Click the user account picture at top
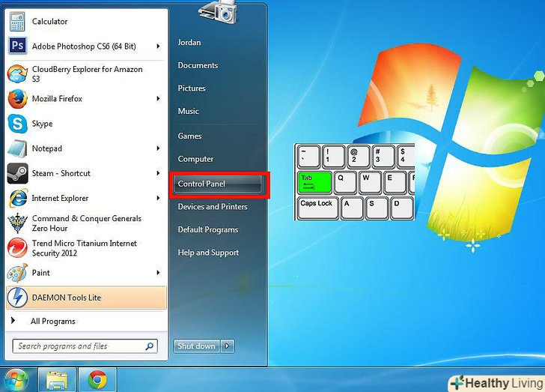 pyautogui.click(x=219, y=12)
